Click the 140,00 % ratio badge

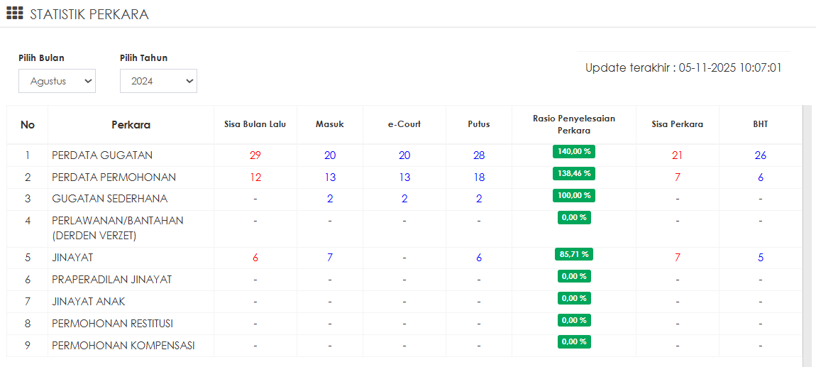click(573, 151)
